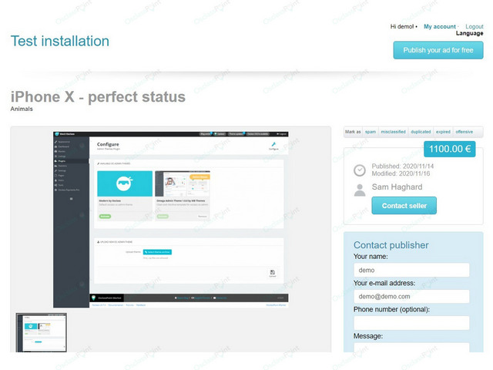Focus the Phone number optional field
The image size is (493, 370).
click(x=411, y=323)
